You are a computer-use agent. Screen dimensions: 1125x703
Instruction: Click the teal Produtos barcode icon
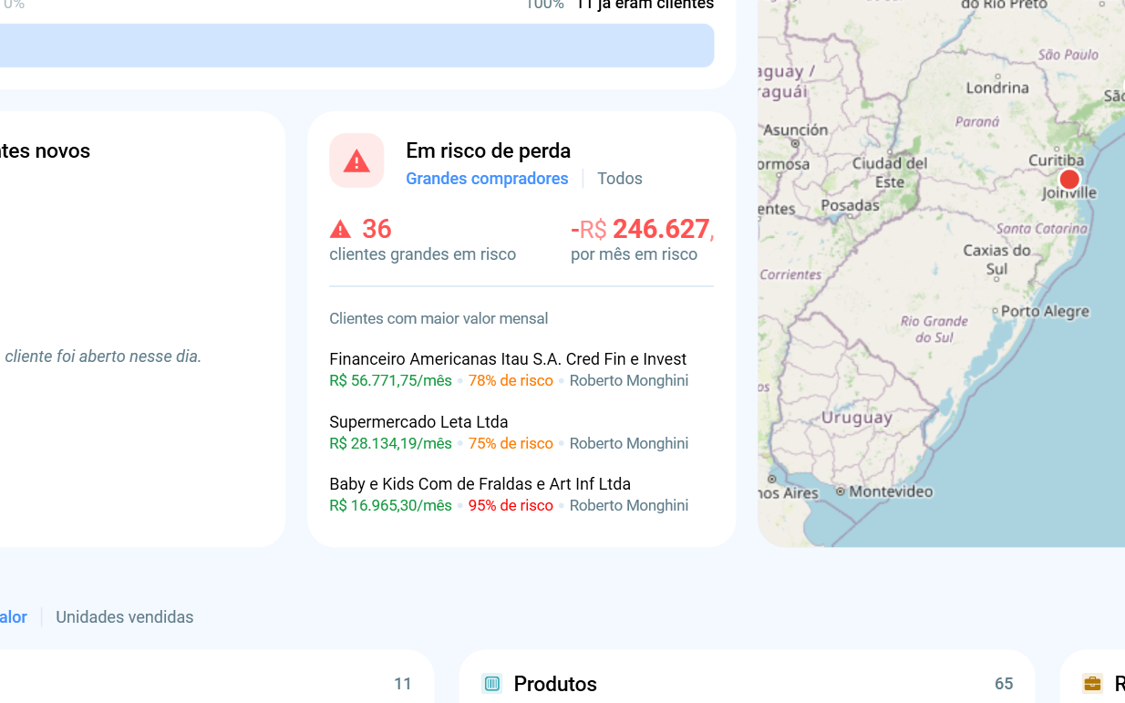point(492,683)
